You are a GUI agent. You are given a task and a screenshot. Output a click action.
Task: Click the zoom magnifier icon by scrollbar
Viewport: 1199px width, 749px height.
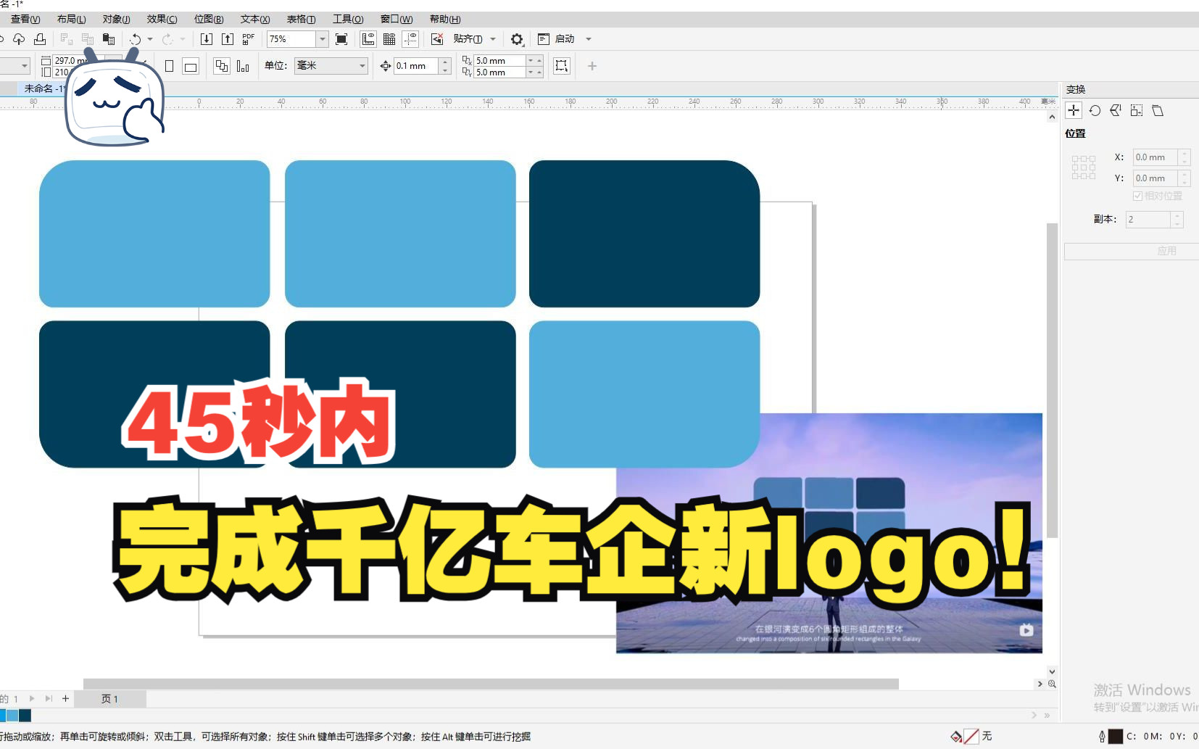[1052, 684]
